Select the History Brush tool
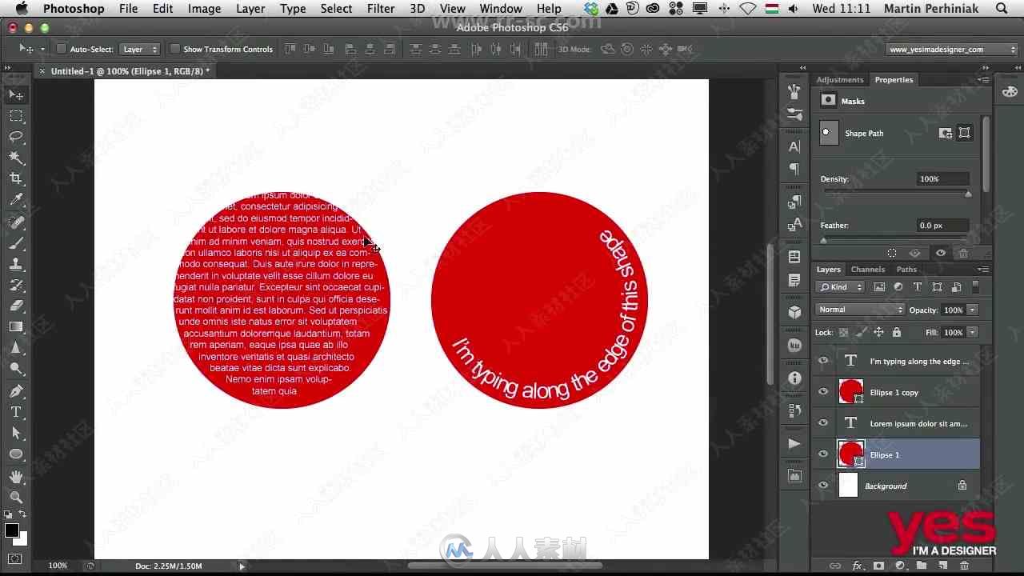 pyautogui.click(x=16, y=285)
